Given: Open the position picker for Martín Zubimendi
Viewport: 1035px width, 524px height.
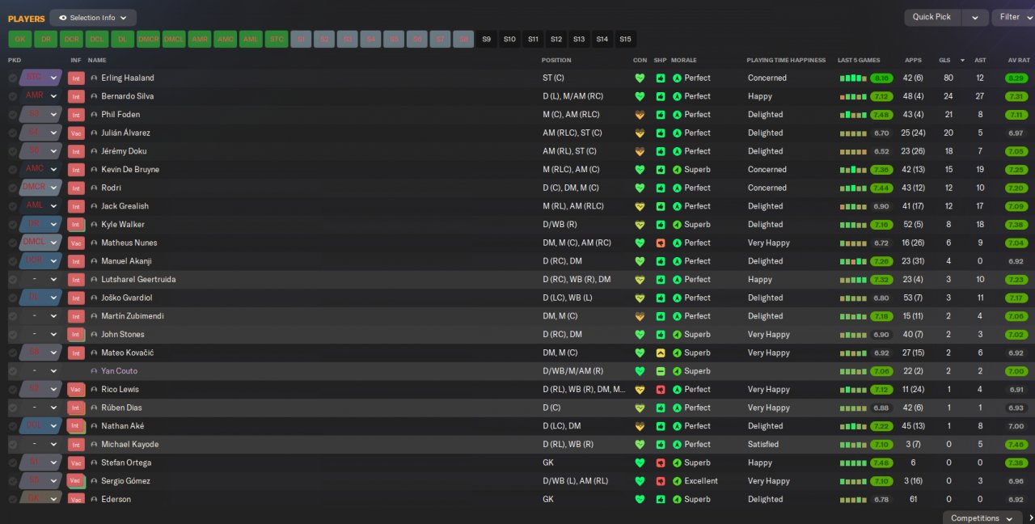Looking at the screenshot, I should [40, 316].
